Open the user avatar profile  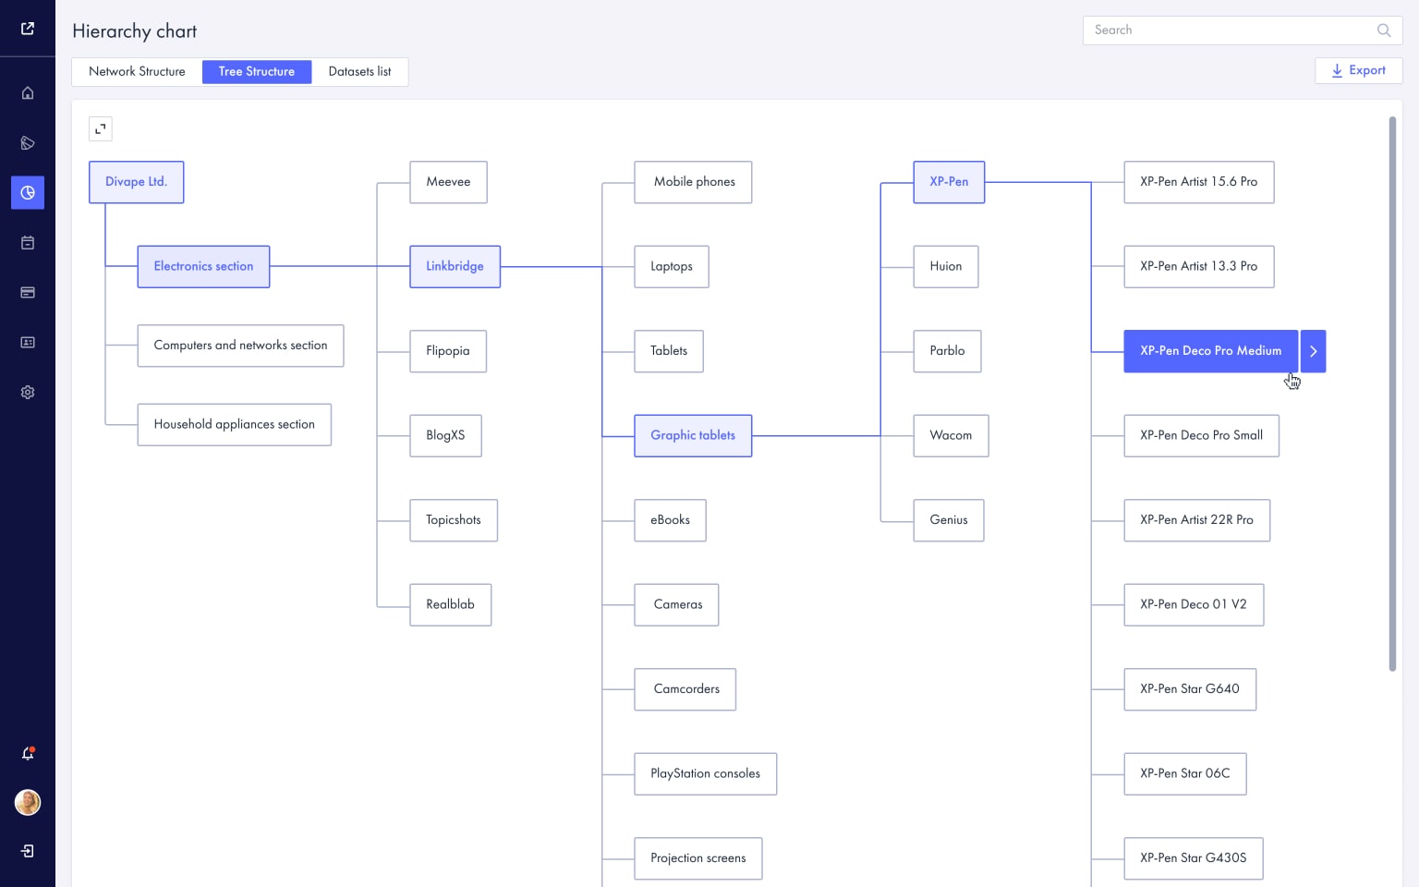tap(28, 802)
